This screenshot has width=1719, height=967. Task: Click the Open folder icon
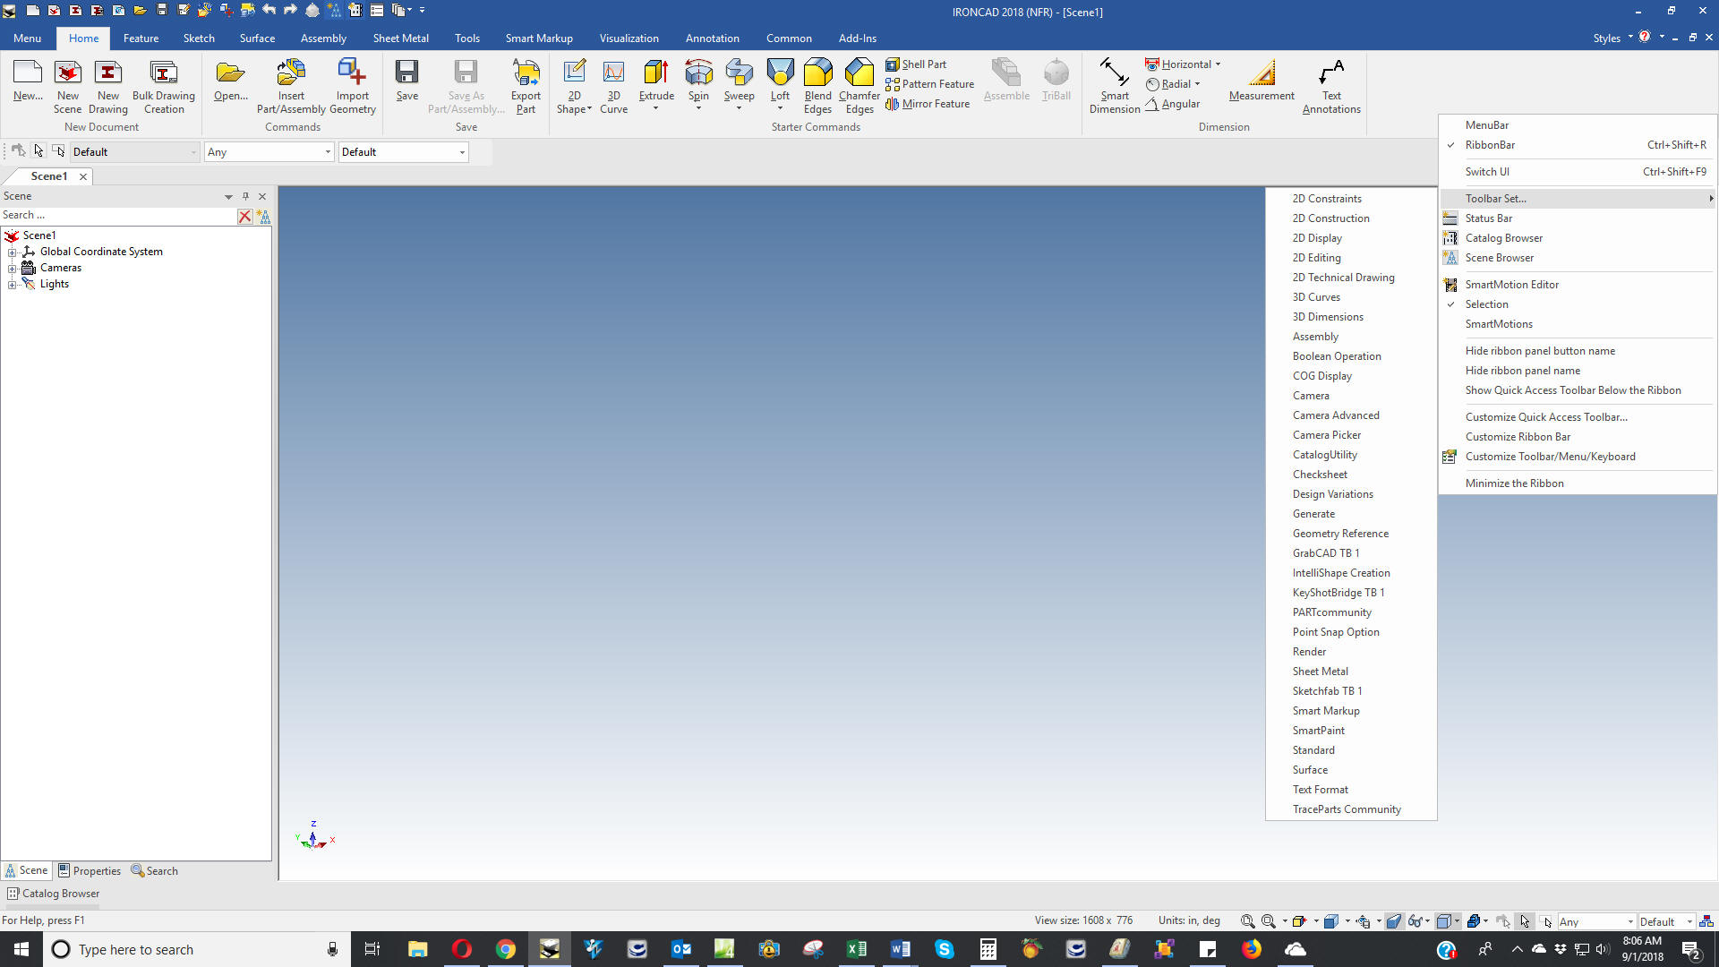coord(230,81)
